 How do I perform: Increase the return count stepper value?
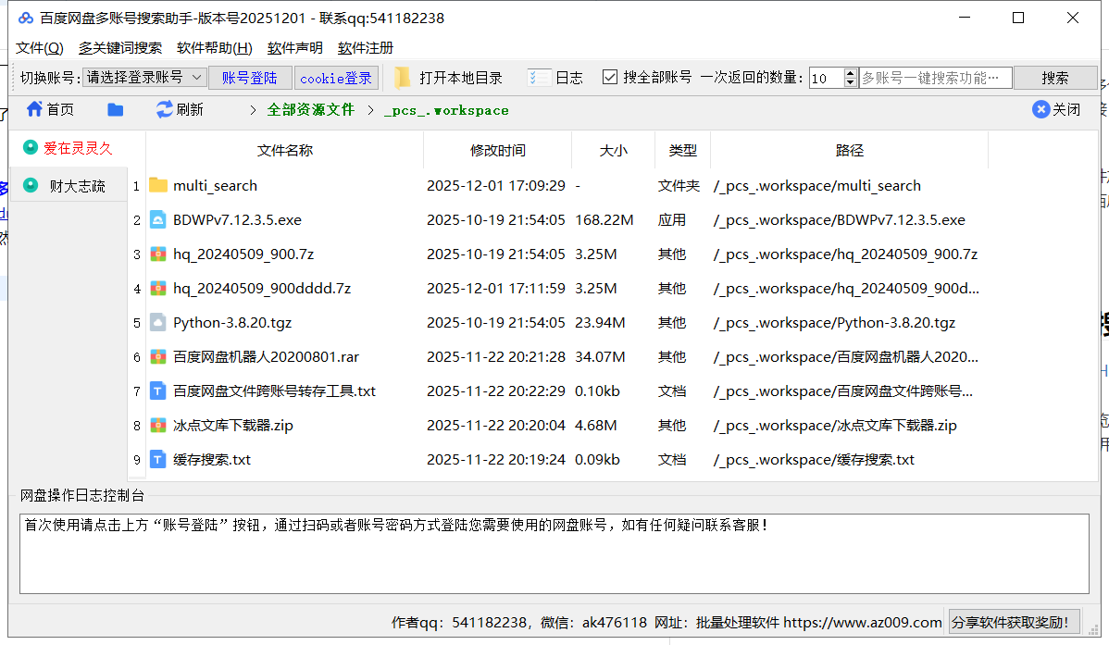coord(850,73)
